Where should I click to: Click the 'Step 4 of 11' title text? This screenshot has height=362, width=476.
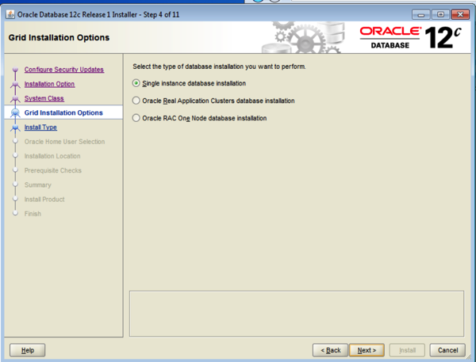tap(161, 14)
